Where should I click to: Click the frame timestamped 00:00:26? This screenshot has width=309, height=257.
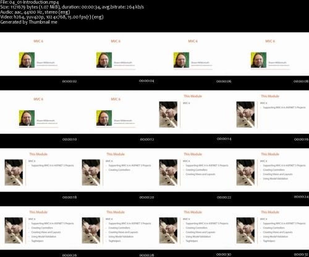[38, 228]
